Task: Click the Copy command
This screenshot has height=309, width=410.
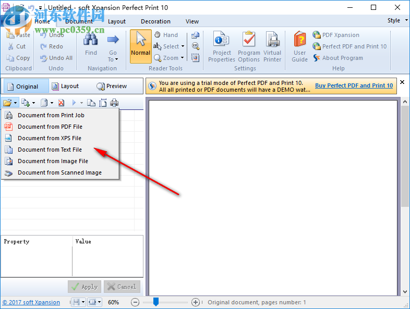Action: click(18, 58)
